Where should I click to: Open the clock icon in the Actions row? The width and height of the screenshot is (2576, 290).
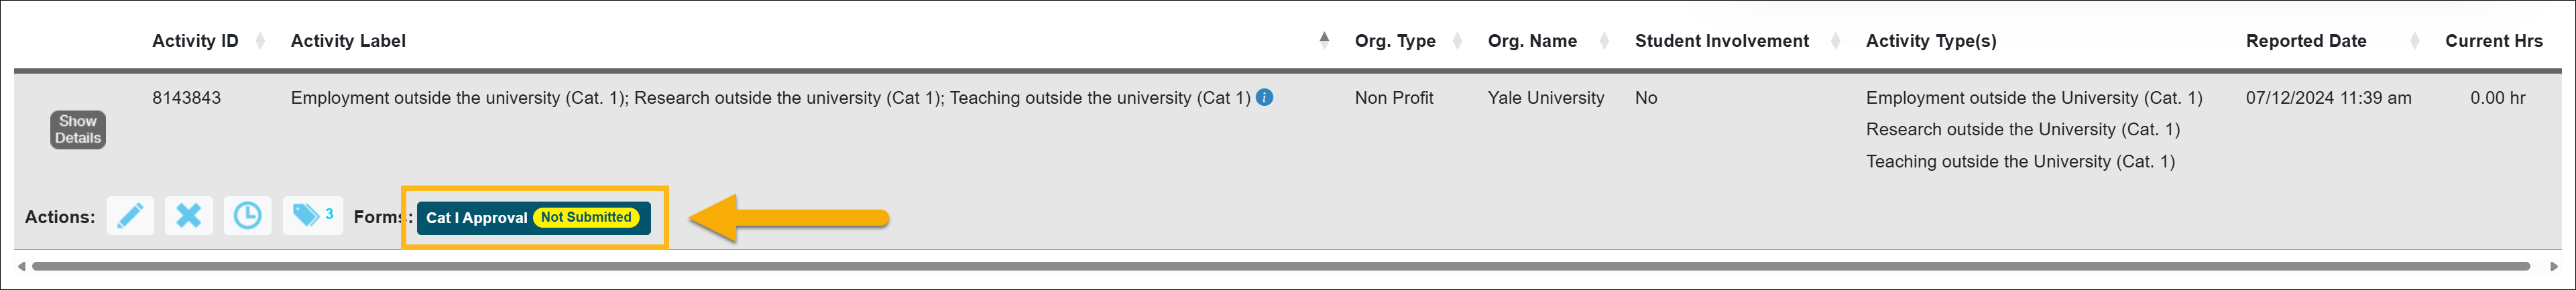pos(247,216)
